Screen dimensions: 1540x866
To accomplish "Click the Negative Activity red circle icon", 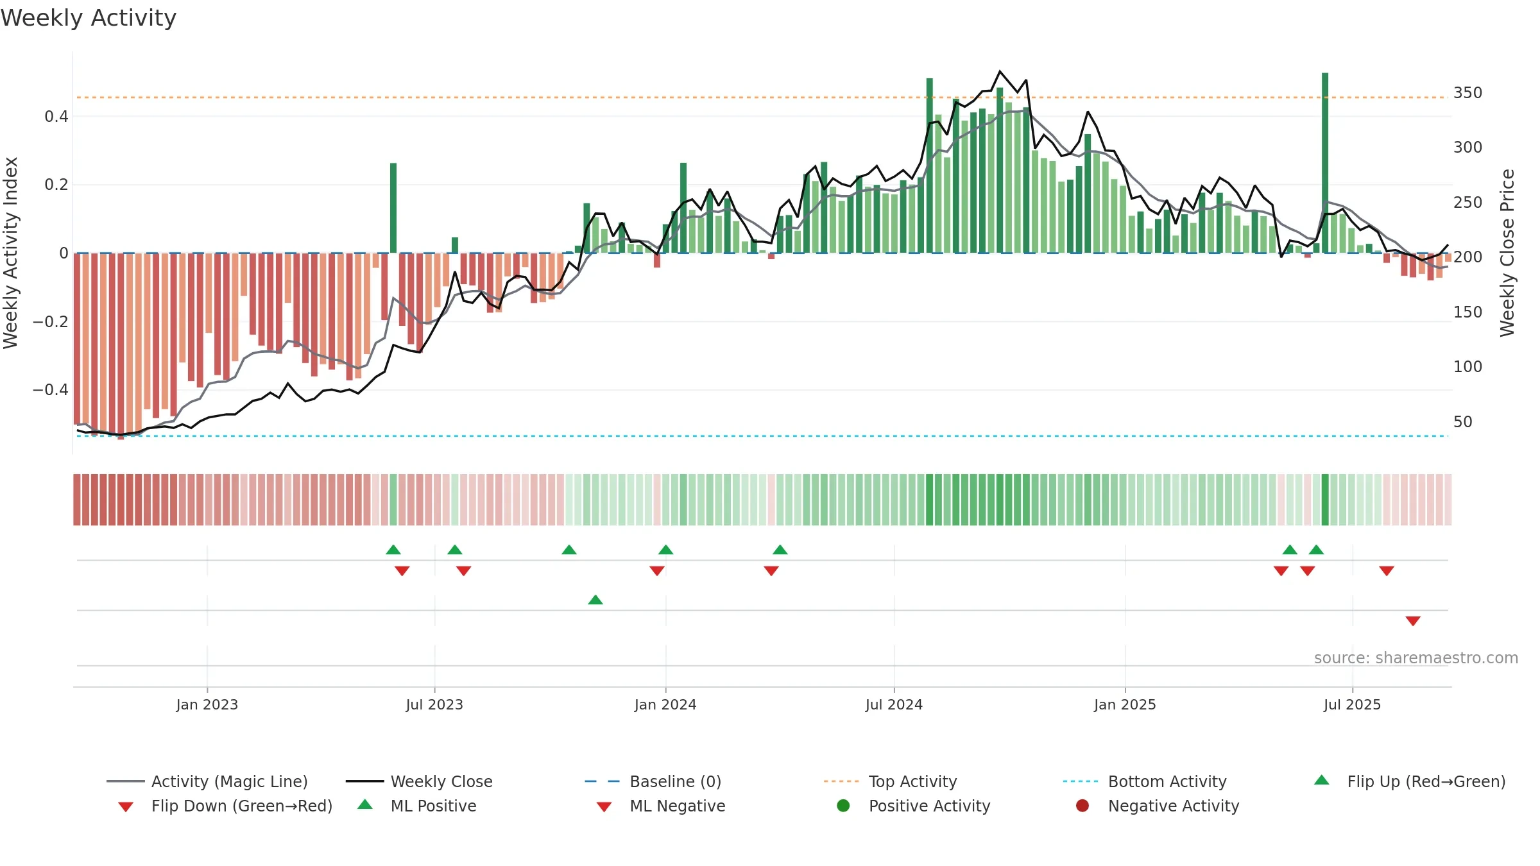I will 1082,806.
